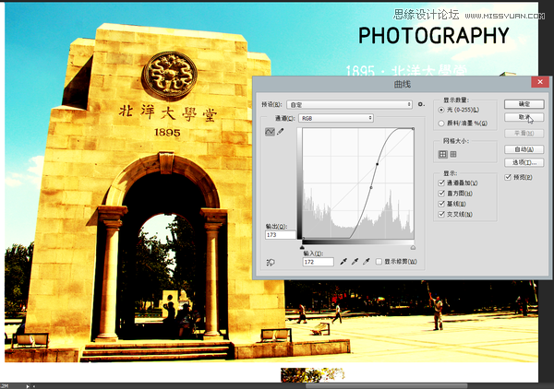Viewport: 554px width, 389px height.
Task: Pick the gray point eyedropper
Action: 355,262
